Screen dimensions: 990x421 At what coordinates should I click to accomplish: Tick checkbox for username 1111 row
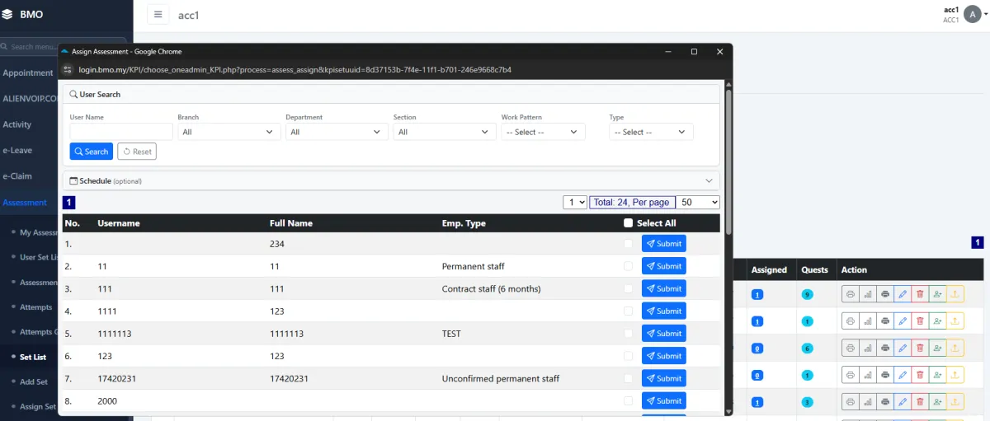tap(629, 311)
